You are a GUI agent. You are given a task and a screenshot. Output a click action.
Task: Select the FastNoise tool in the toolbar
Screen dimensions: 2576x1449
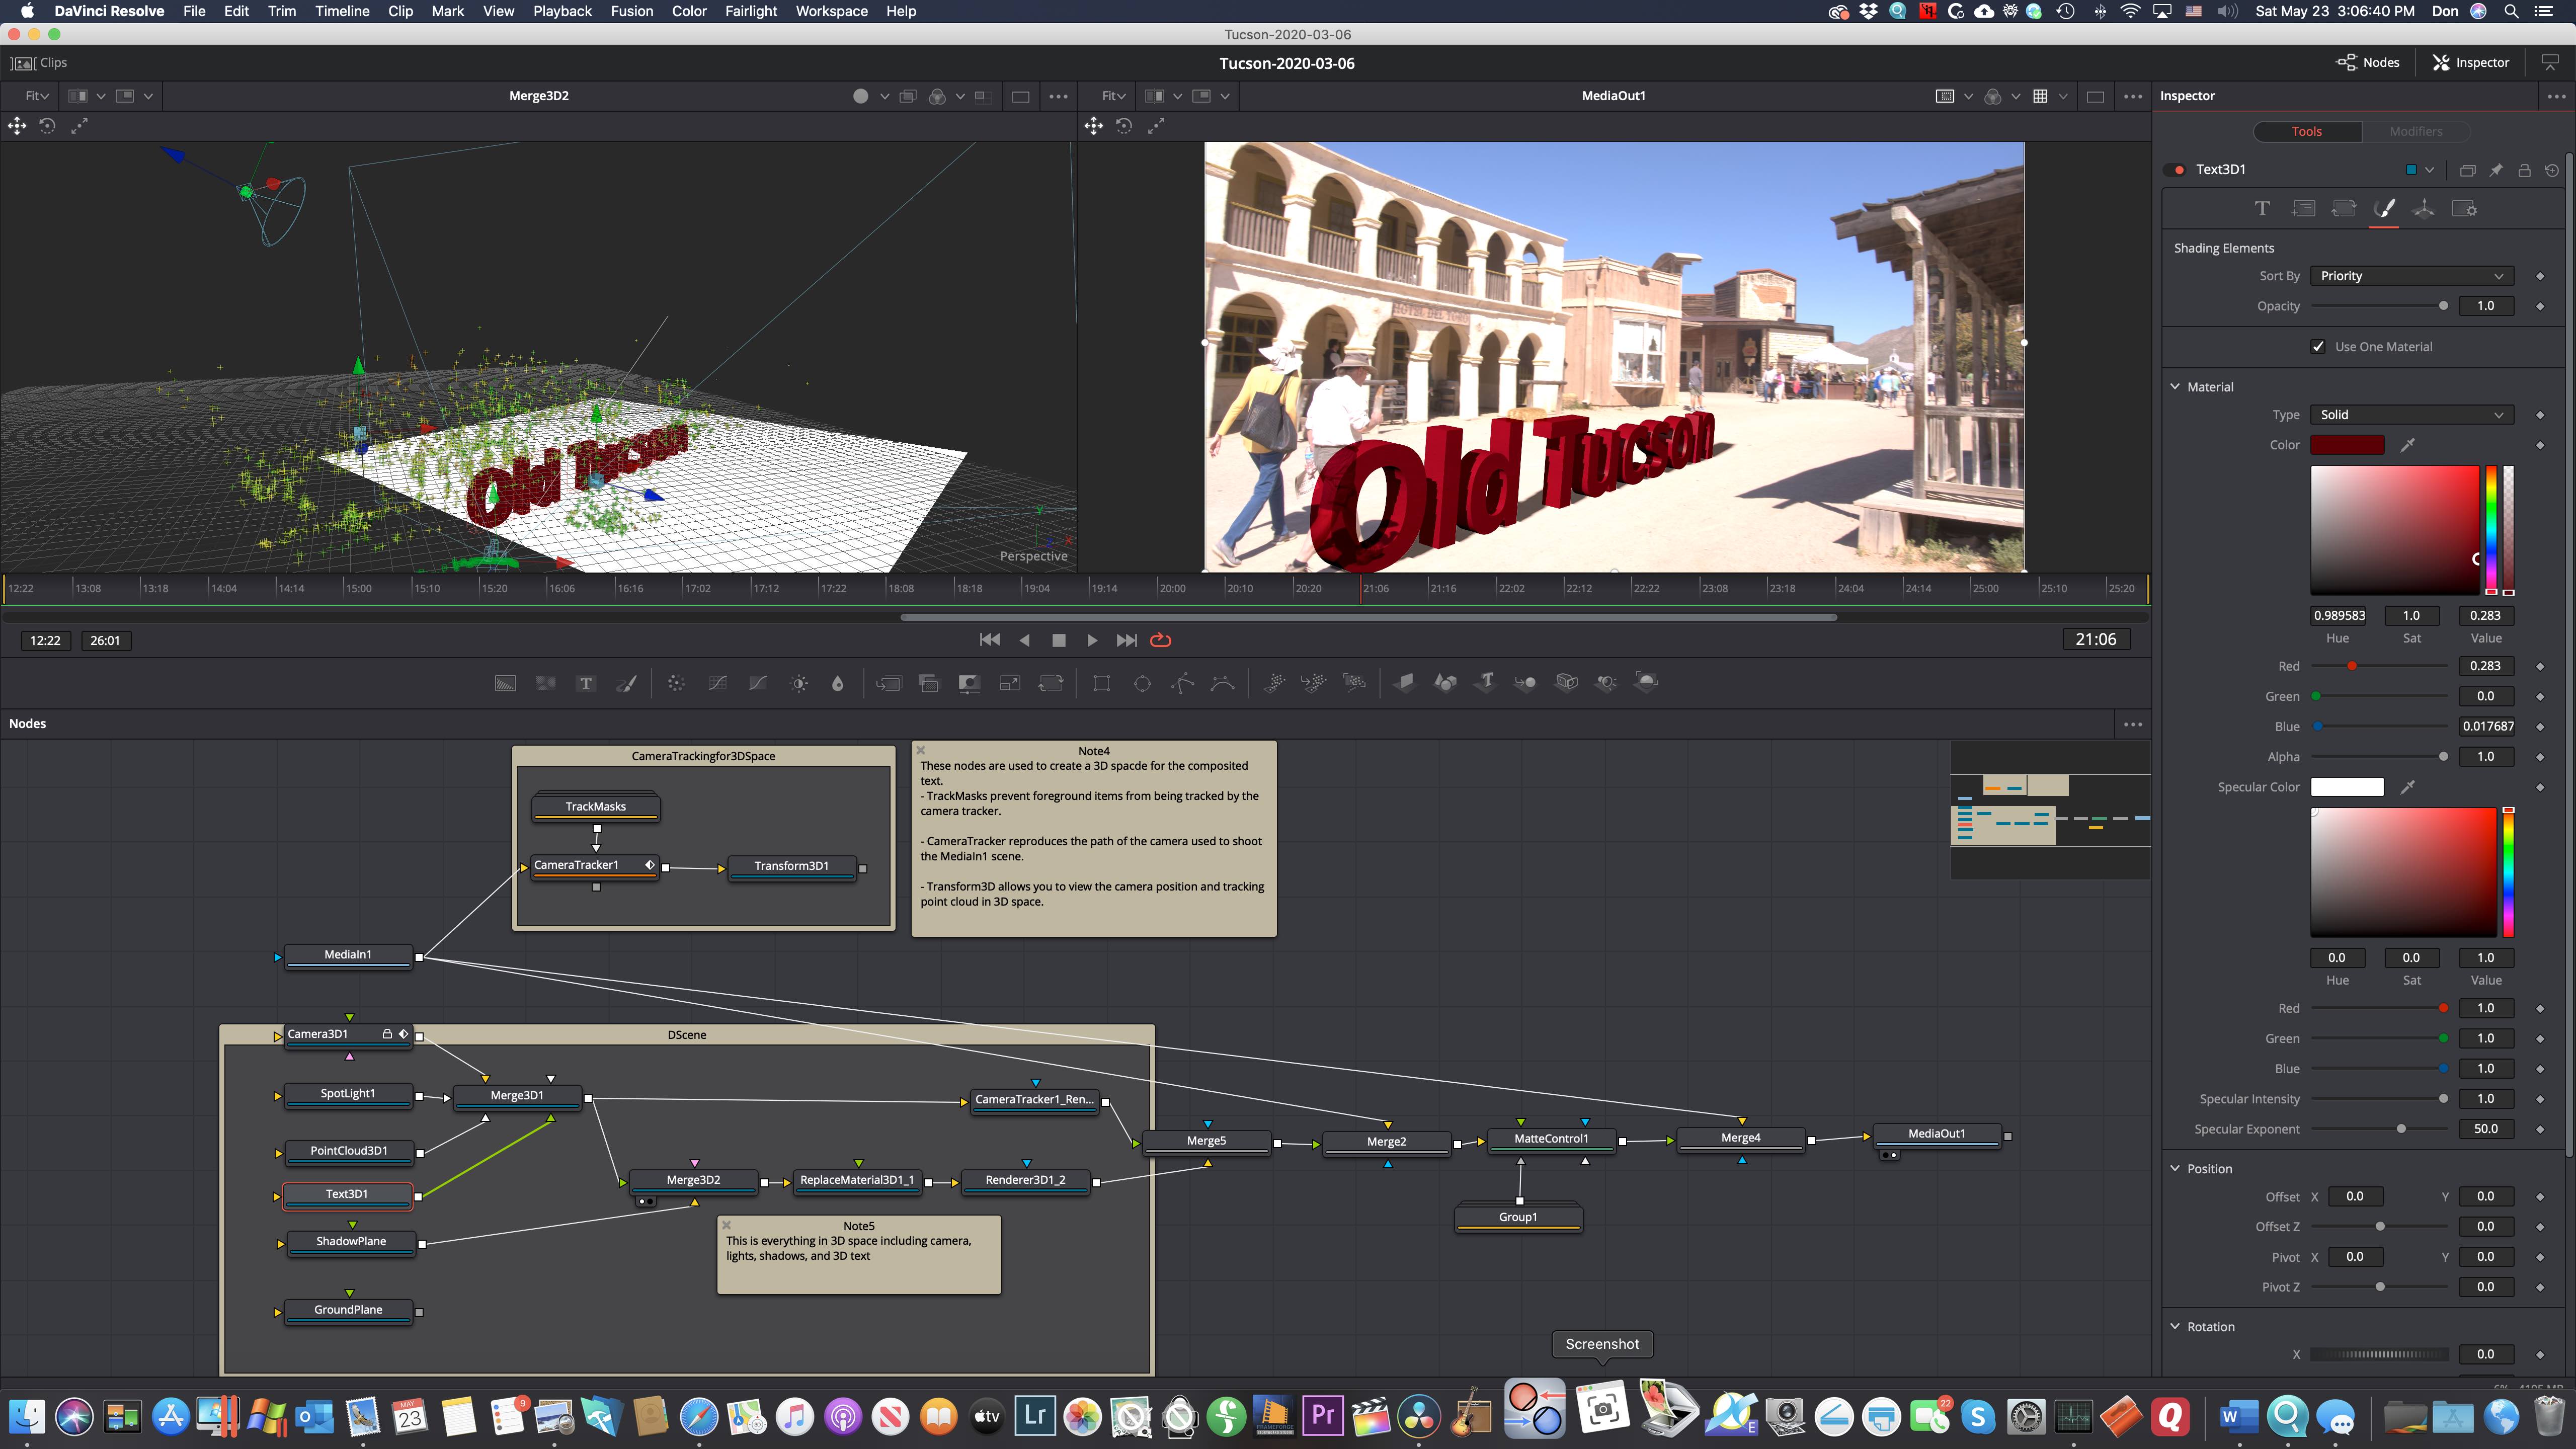[545, 683]
